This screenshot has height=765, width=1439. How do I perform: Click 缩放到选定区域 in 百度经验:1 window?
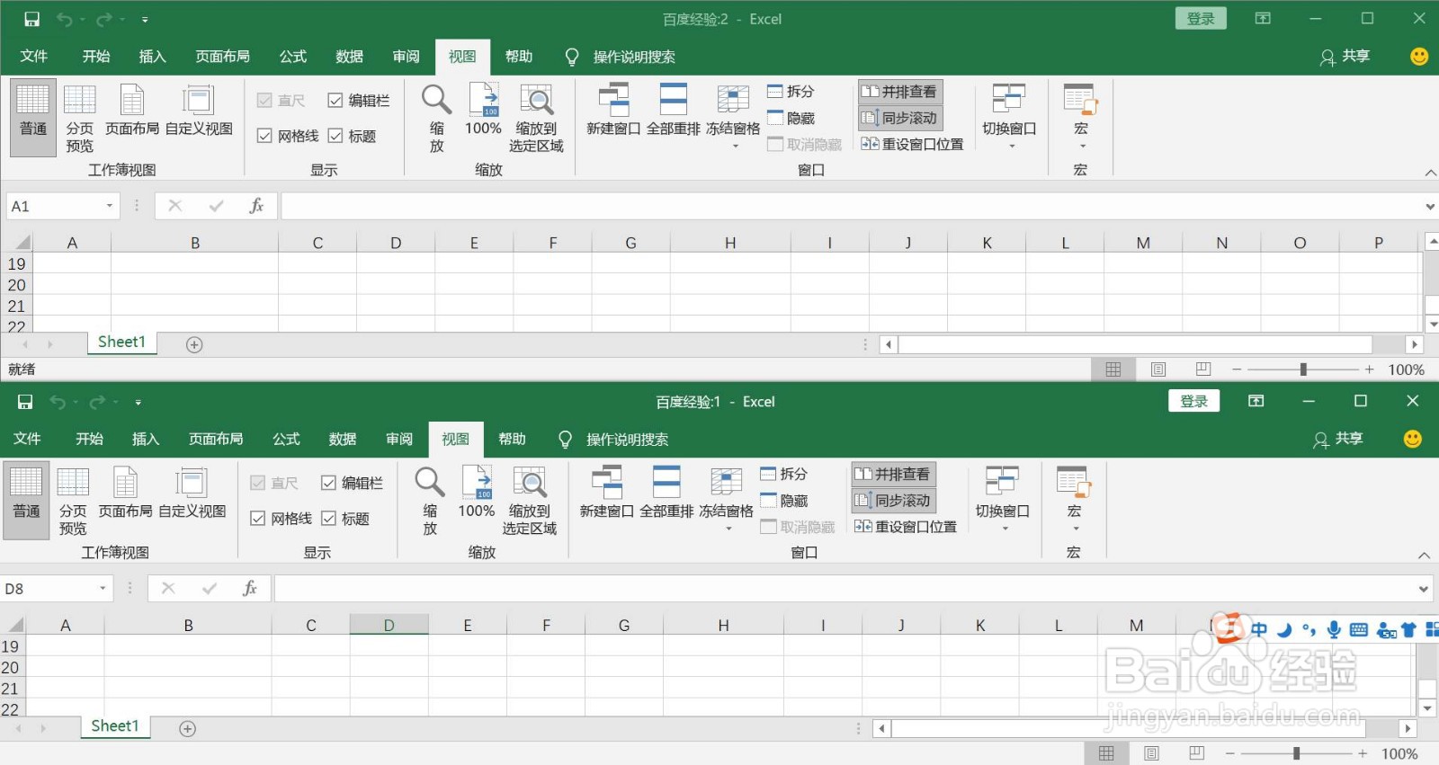coord(530,500)
